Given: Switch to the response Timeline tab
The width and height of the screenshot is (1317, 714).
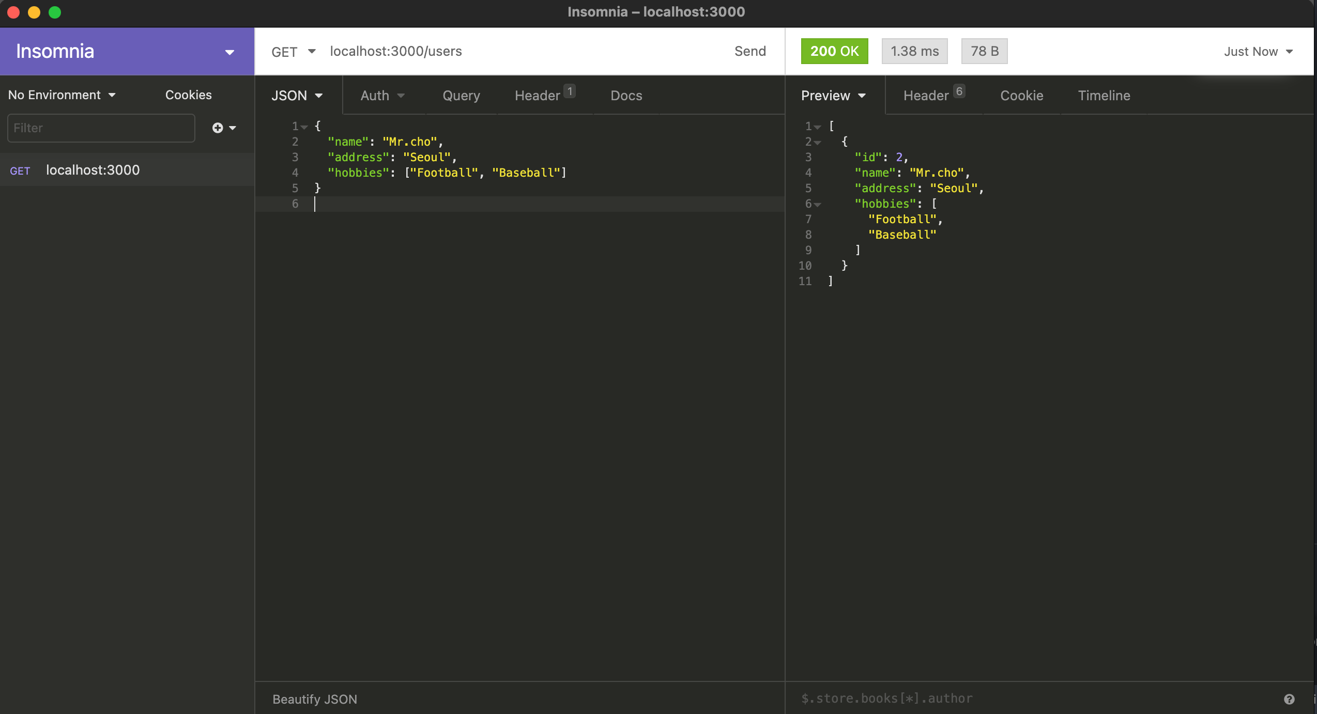Looking at the screenshot, I should (1104, 96).
